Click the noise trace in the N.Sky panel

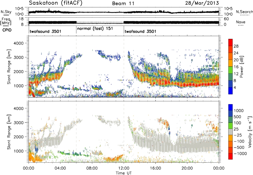(124, 12)
